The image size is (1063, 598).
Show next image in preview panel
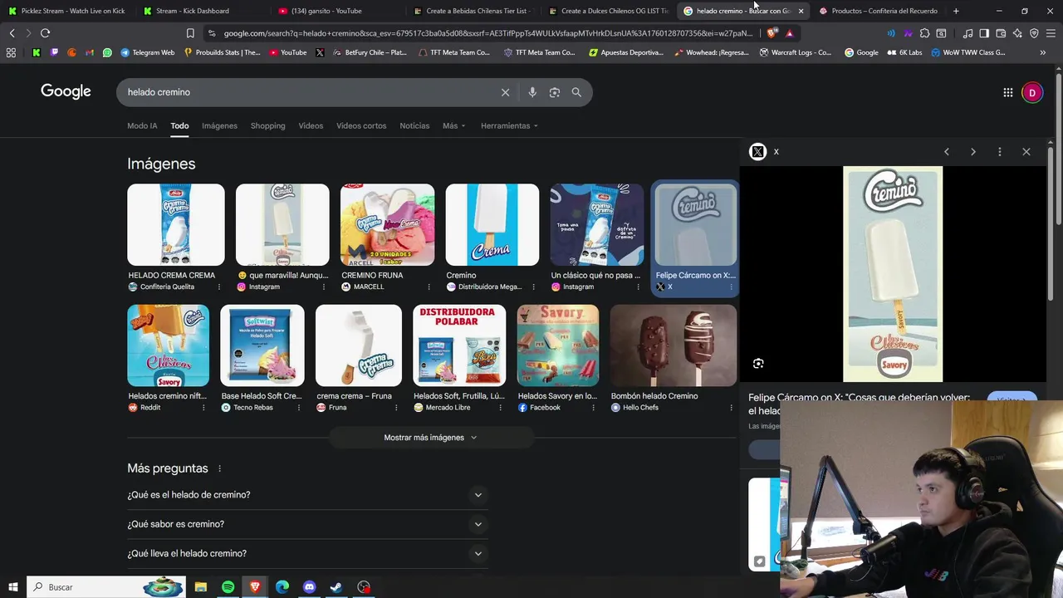pyautogui.click(x=973, y=152)
